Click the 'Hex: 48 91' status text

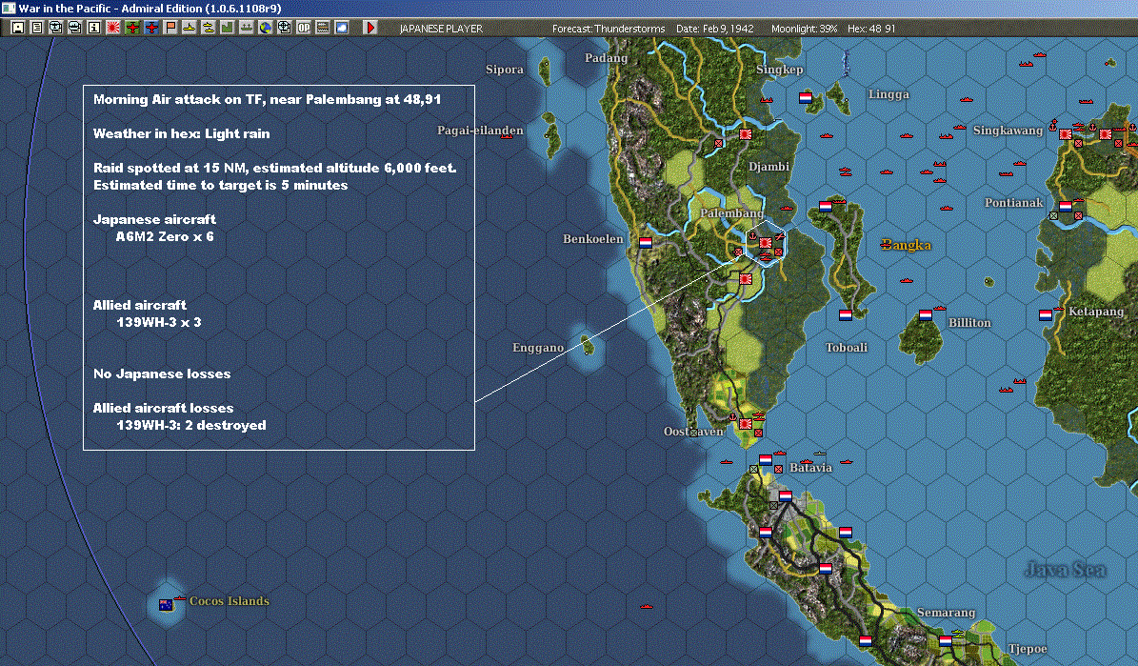(x=871, y=29)
